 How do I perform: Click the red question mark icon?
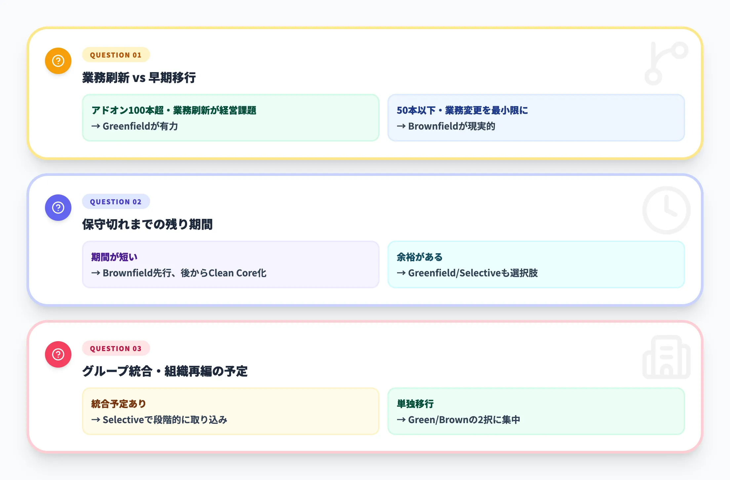coord(58,354)
